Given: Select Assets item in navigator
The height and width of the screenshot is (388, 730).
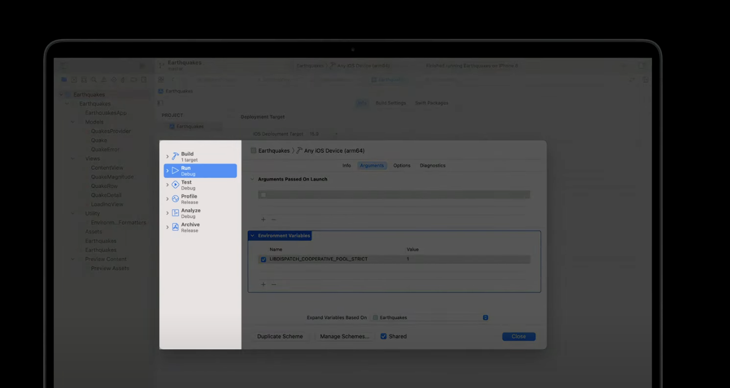Looking at the screenshot, I should click(93, 232).
